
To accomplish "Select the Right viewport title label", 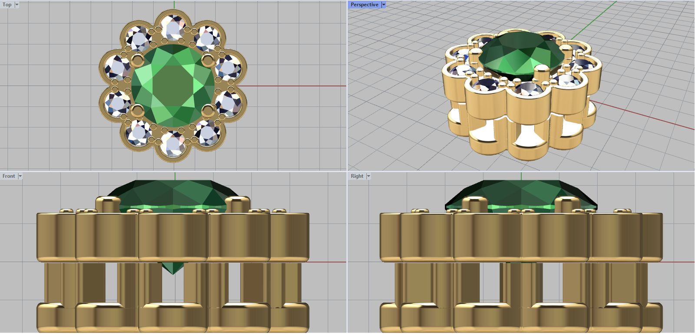I will coord(357,176).
